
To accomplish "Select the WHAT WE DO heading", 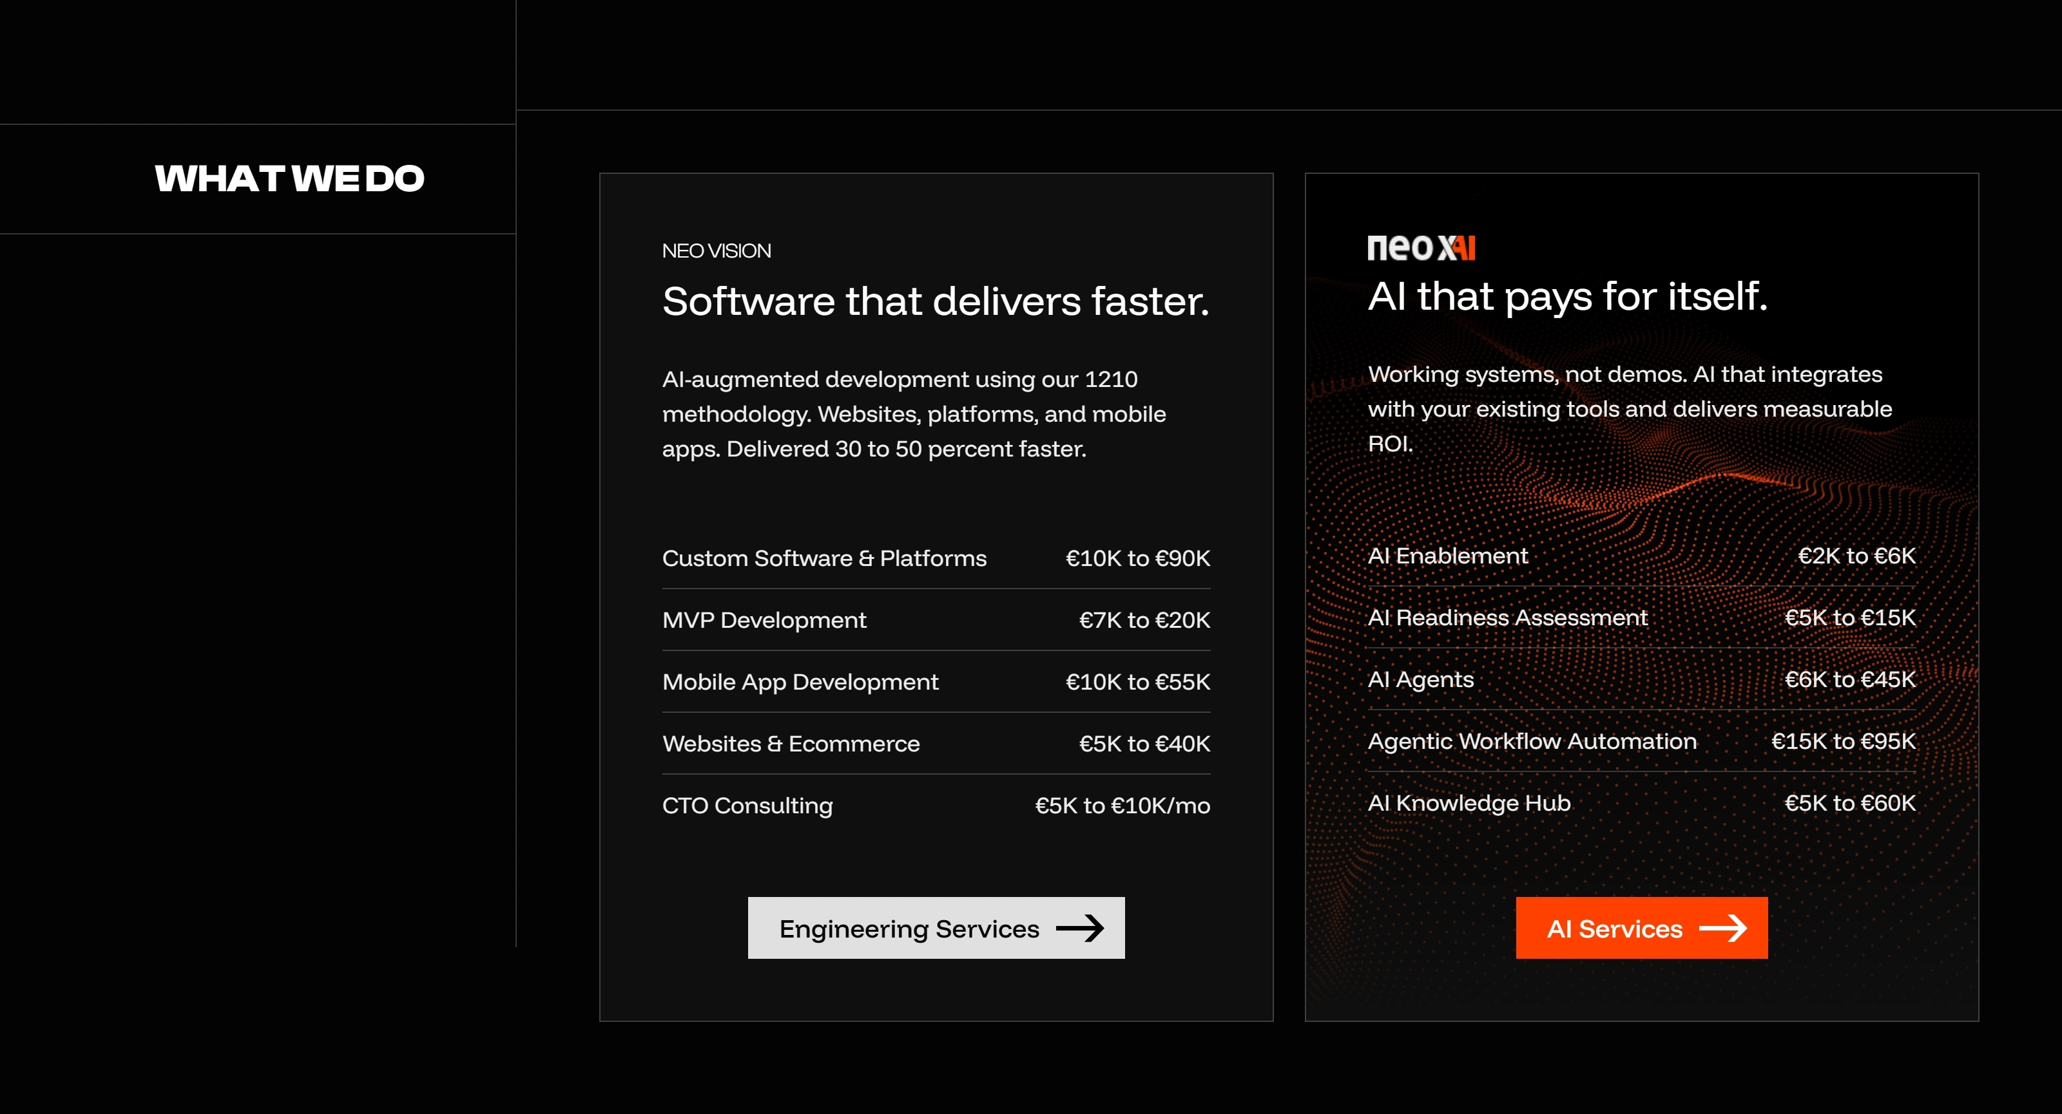I will click(x=289, y=178).
